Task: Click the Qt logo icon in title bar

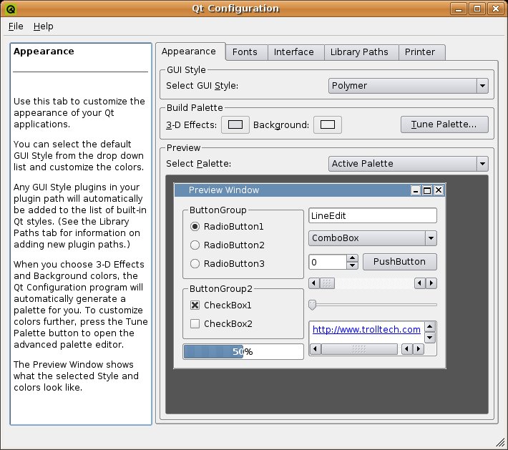Action: (9, 9)
